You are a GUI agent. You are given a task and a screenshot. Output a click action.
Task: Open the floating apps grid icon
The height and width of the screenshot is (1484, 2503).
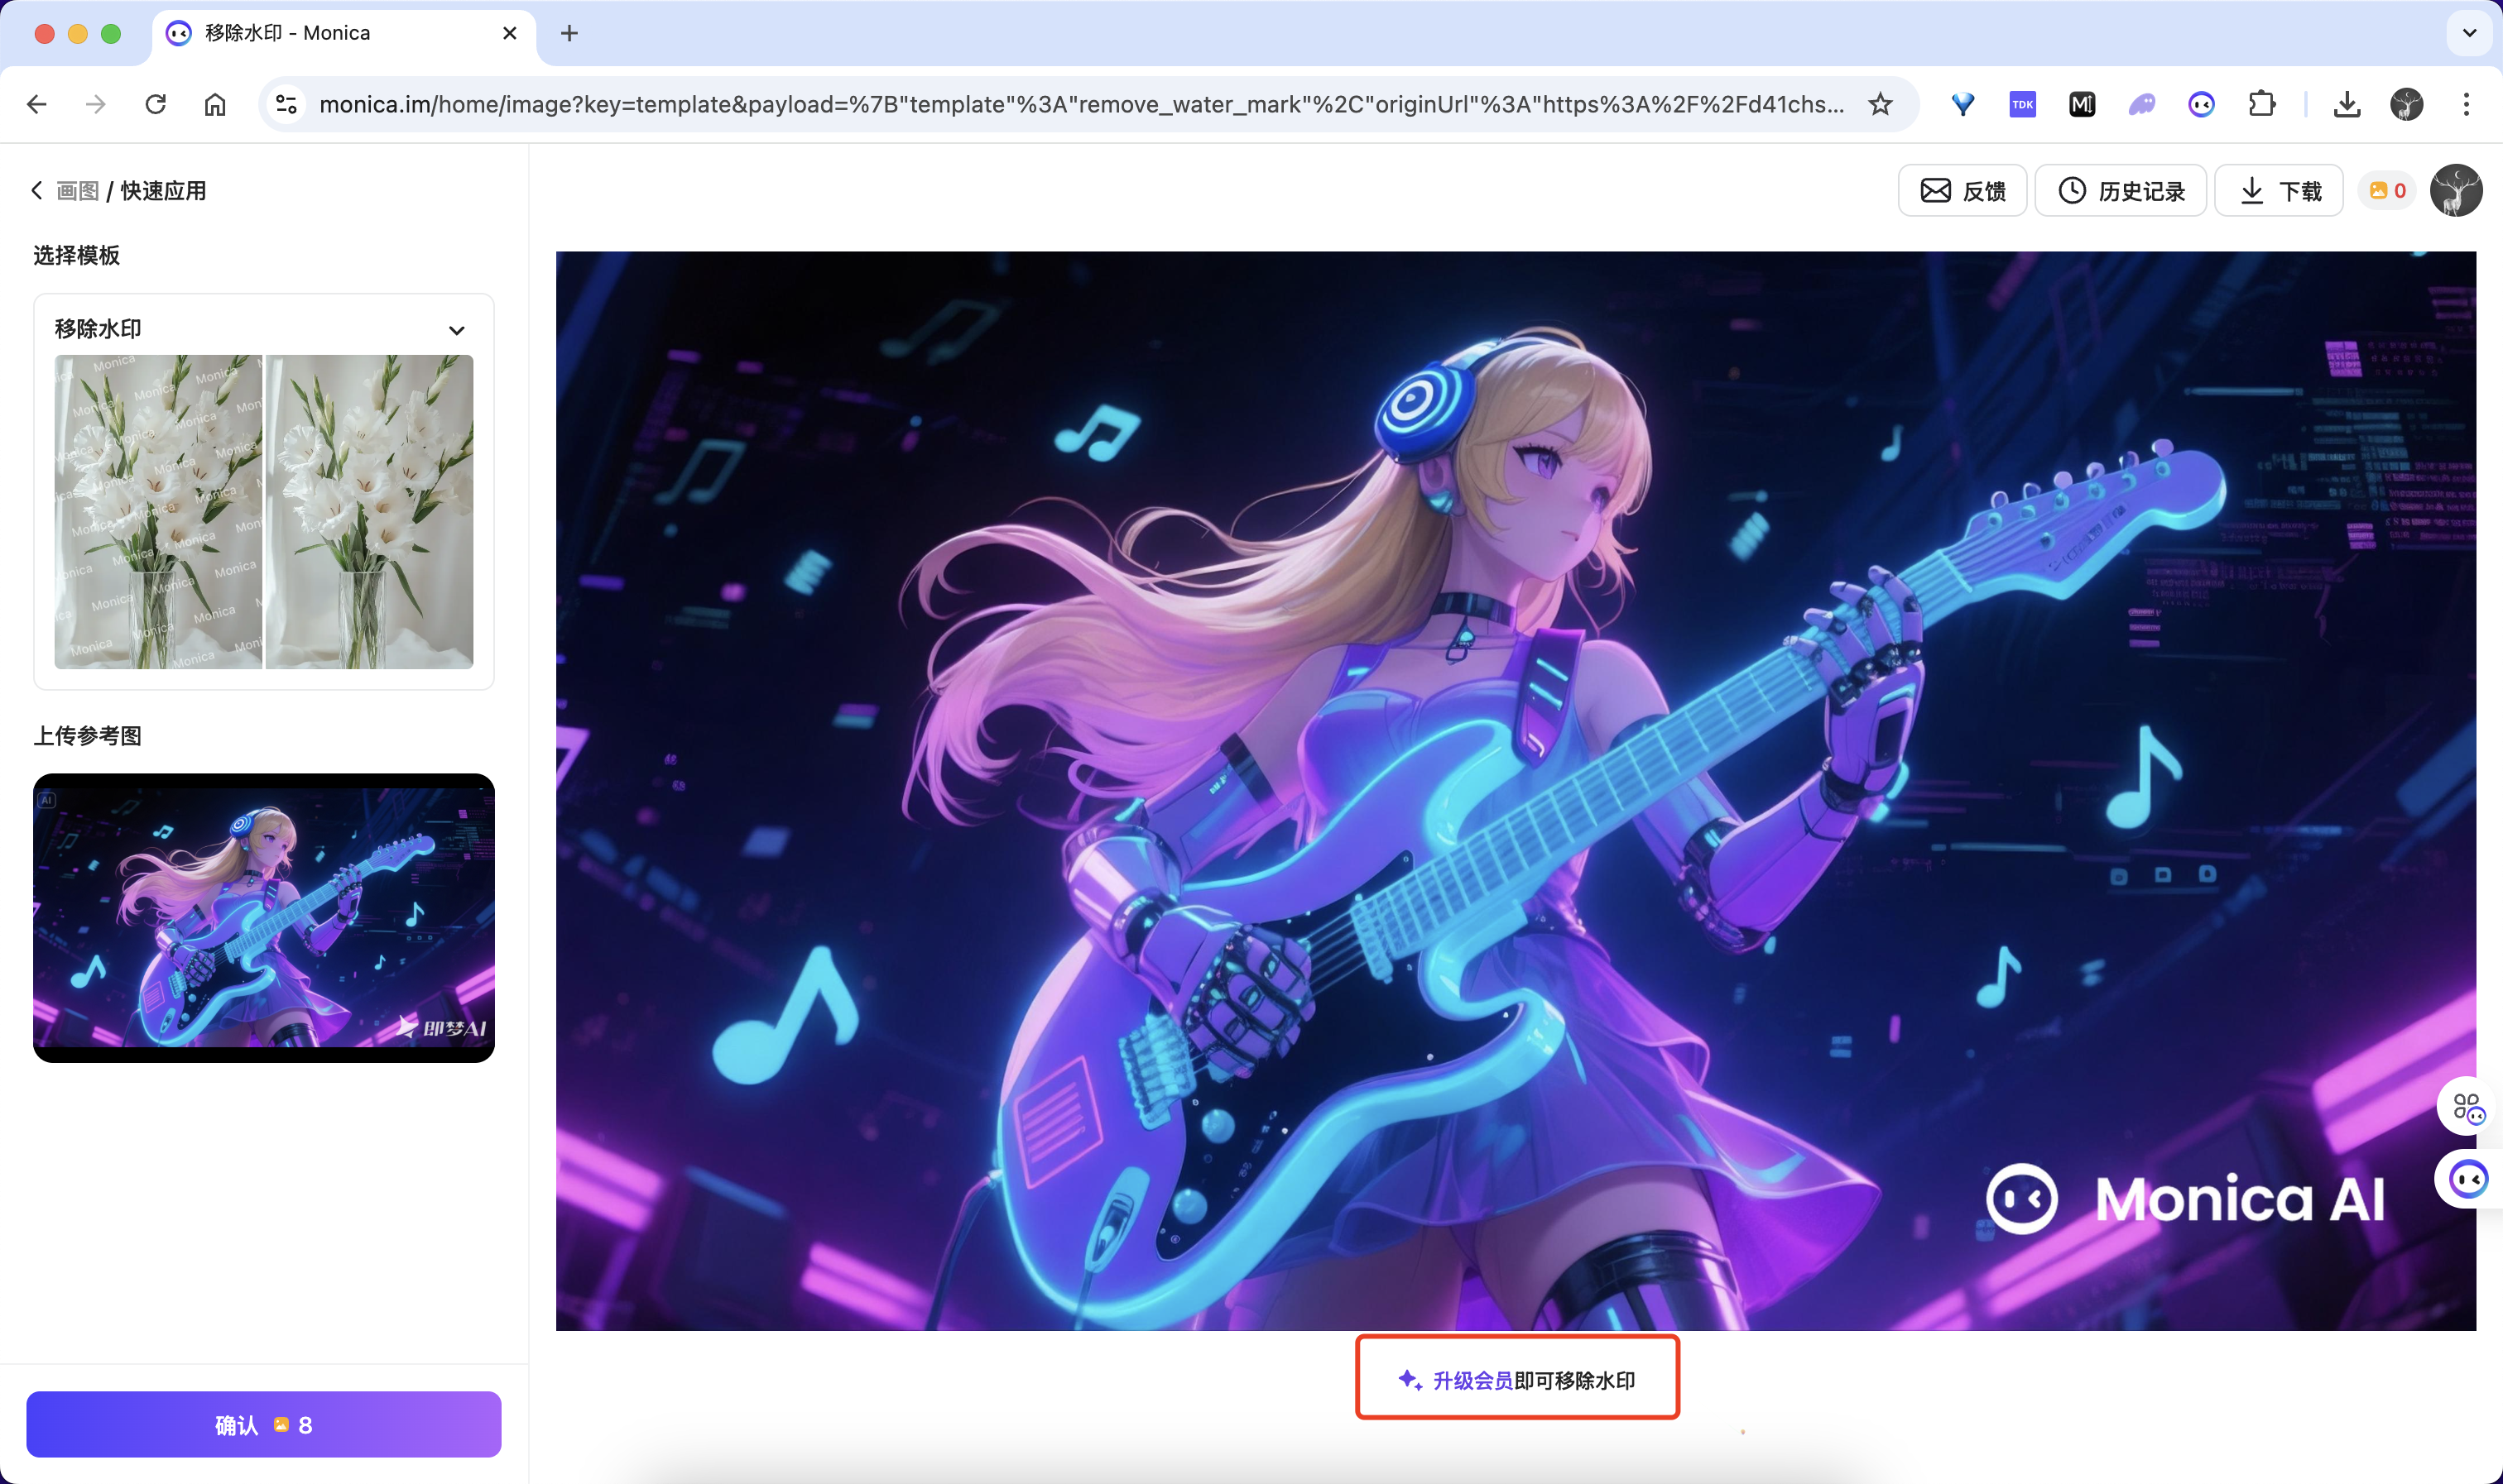coord(2467,1107)
